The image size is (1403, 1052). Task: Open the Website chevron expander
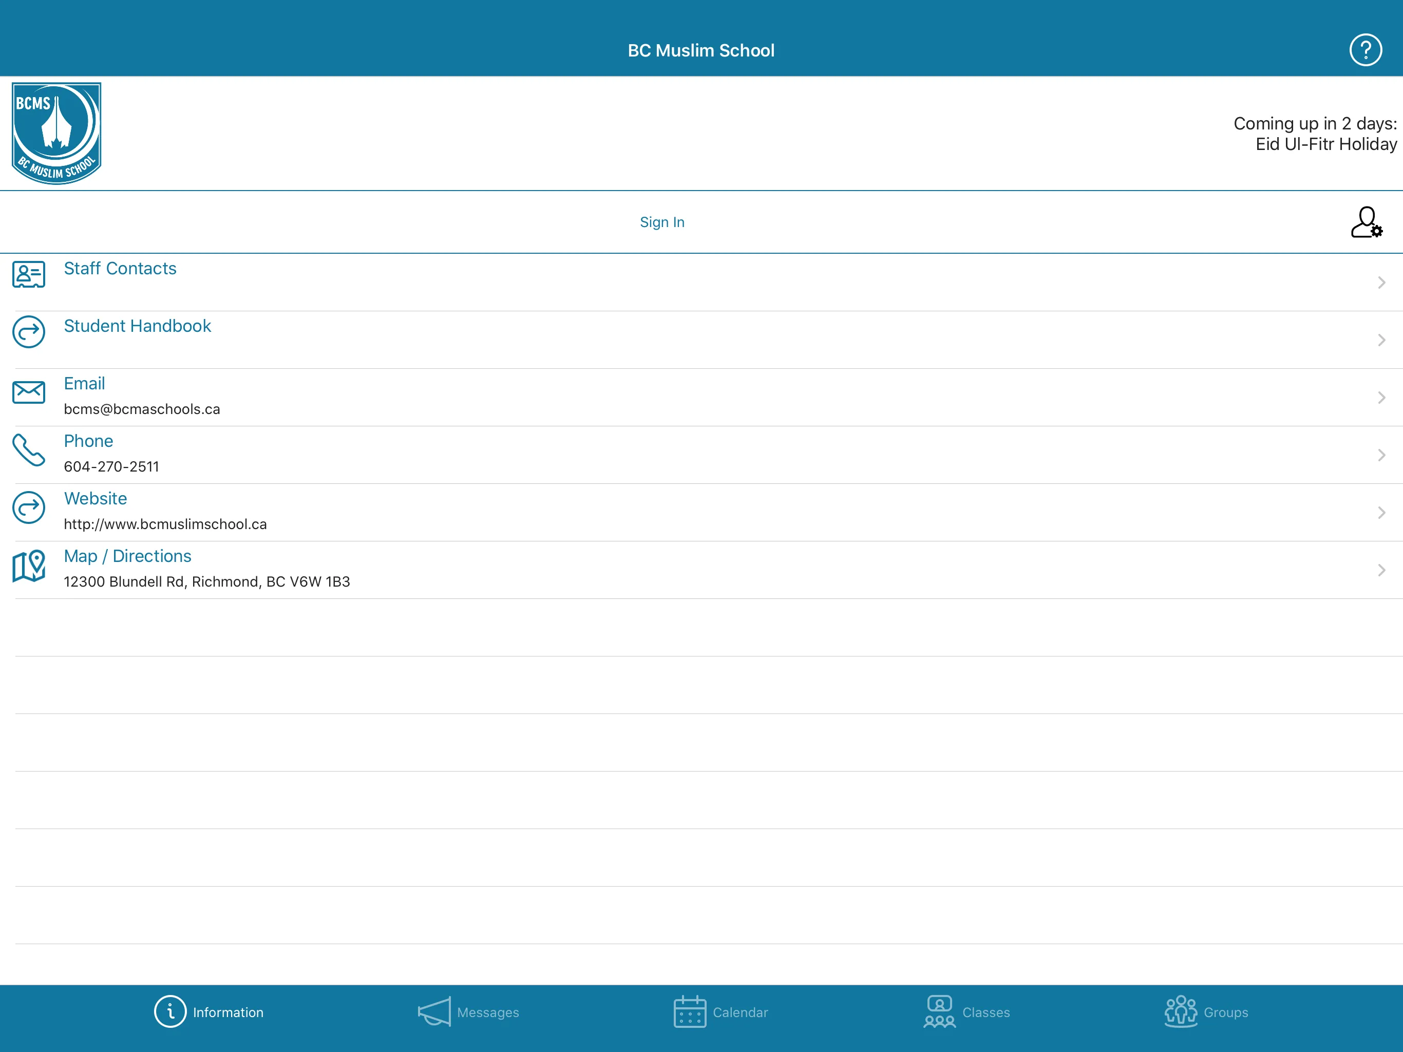click(x=1382, y=511)
